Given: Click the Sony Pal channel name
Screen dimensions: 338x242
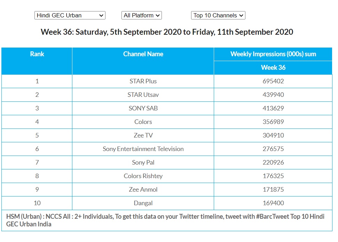Looking at the screenshot, I should (x=143, y=162).
